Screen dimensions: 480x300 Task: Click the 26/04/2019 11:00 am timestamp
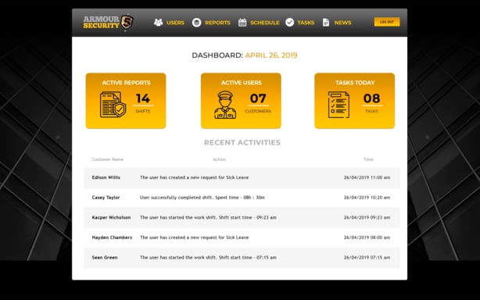[x=367, y=177]
